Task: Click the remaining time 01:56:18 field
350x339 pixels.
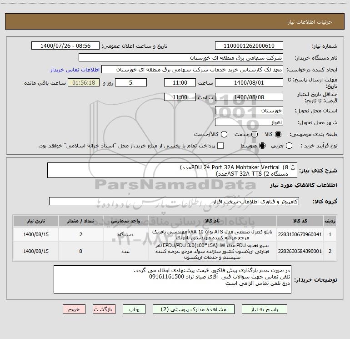Action: 84,82
